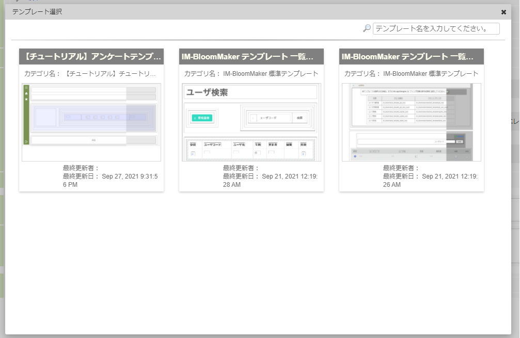Close the テンプレート選択 dialog

coord(503,12)
